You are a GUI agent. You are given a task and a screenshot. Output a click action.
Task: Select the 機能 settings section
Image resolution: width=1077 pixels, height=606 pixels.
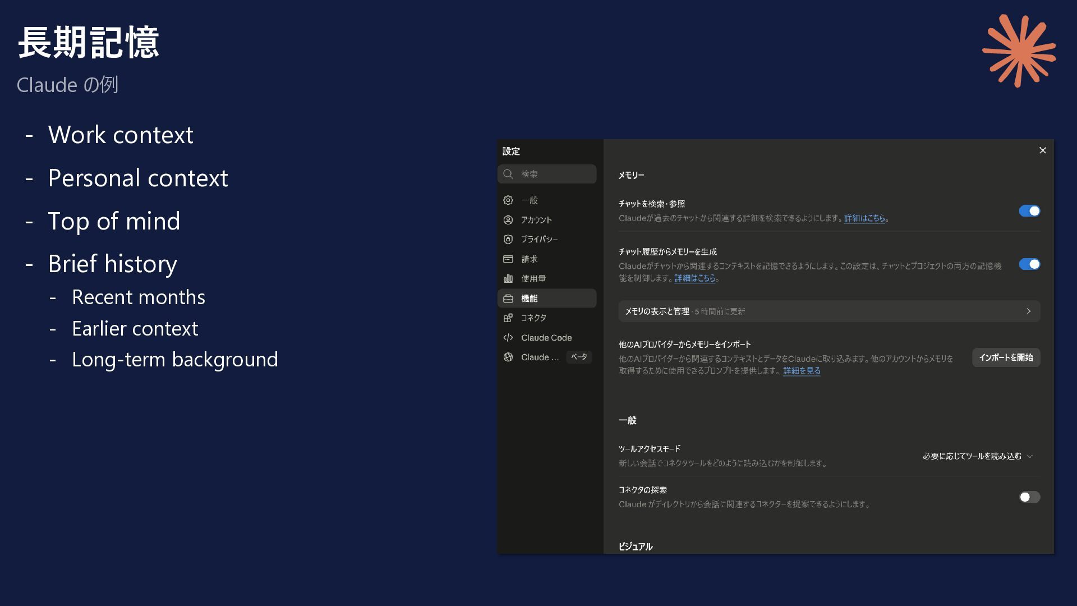pos(547,299)
